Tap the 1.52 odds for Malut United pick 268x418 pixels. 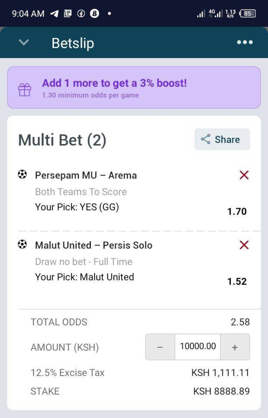pyautogui.click(x=237, y=281)
